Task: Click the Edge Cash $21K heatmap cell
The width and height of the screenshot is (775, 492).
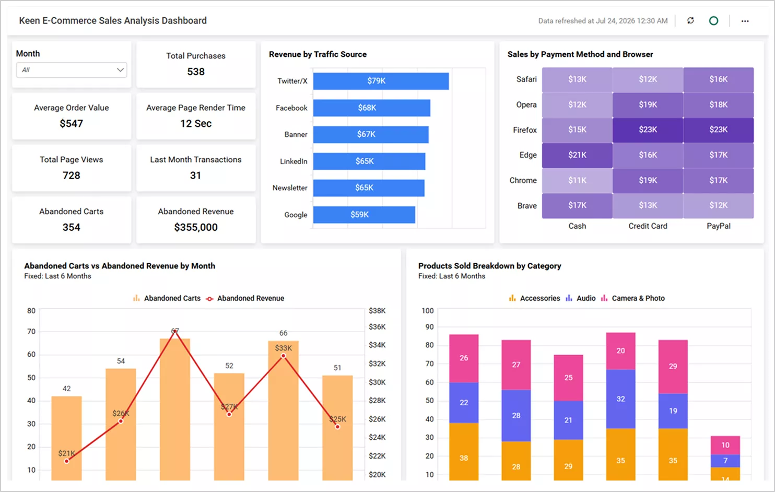Action: coord(577,155)
